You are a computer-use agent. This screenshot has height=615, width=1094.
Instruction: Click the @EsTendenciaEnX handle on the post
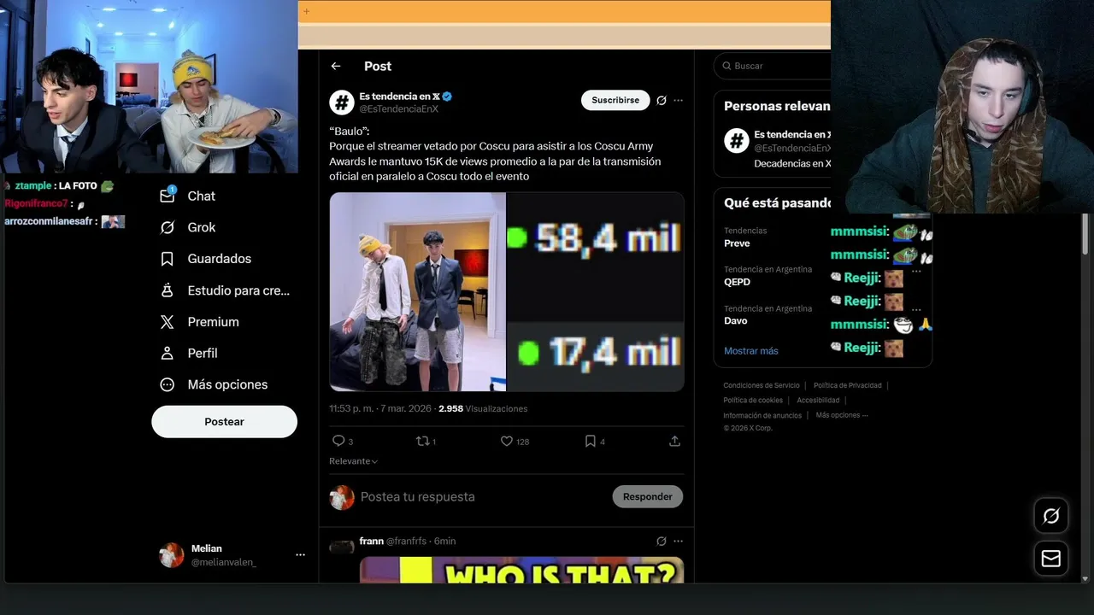tap(398, 109)
